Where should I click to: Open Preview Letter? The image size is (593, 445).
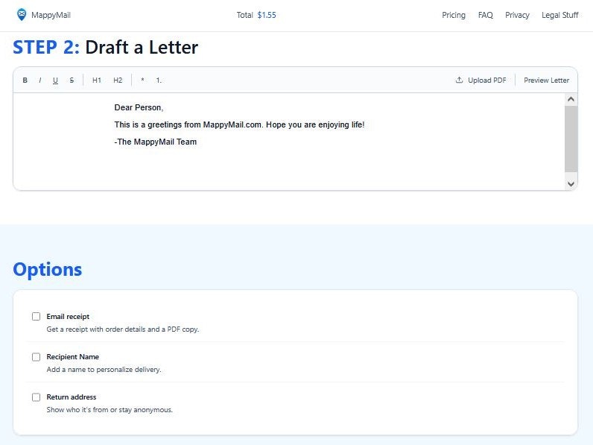[546, 81]
